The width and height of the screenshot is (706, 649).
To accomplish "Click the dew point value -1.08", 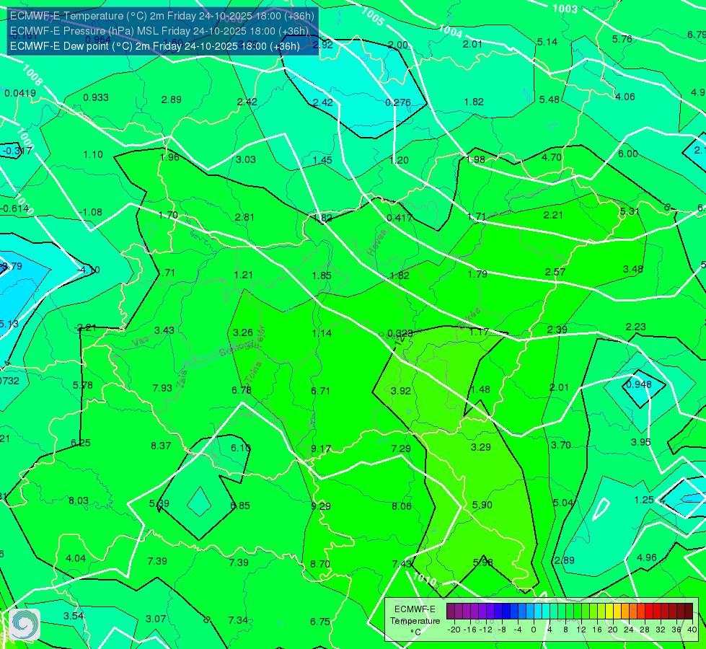I will [x=90, y=212].
